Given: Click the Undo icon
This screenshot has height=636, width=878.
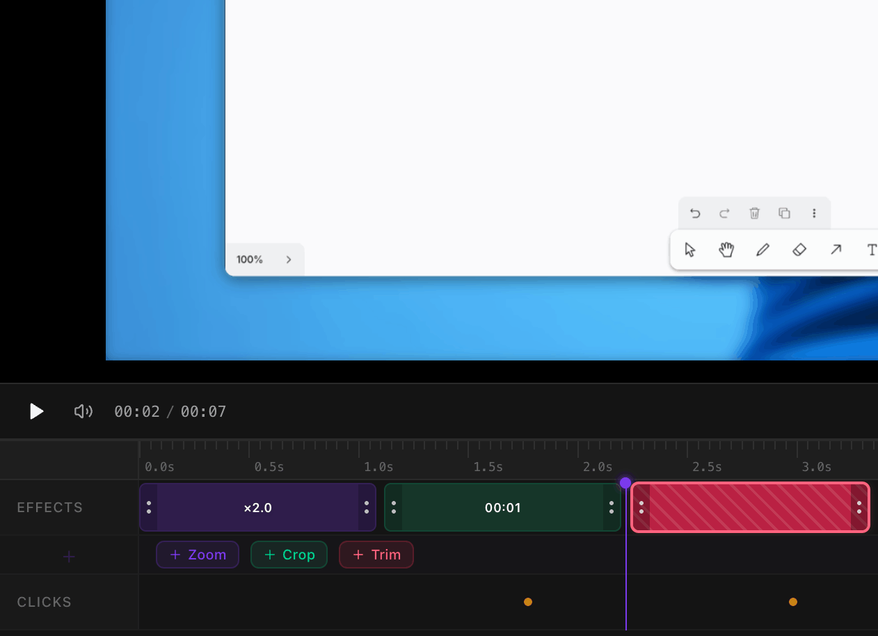Looking at the screenshot, I should pyautogui.click(x=695, y=213).
